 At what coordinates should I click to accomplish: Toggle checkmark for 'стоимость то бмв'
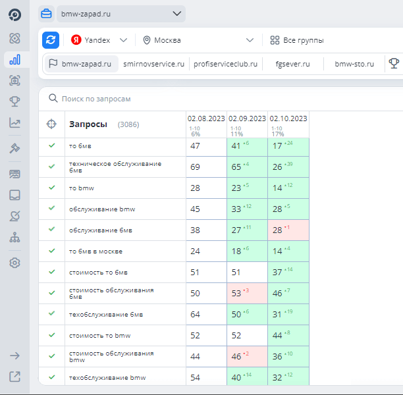51,272
